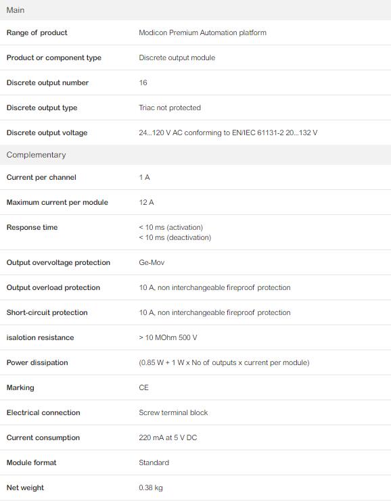Viewport: 391px width, 501px height.
Task: Collapse the Complementary section header
Action: click(x=195, y=155)
